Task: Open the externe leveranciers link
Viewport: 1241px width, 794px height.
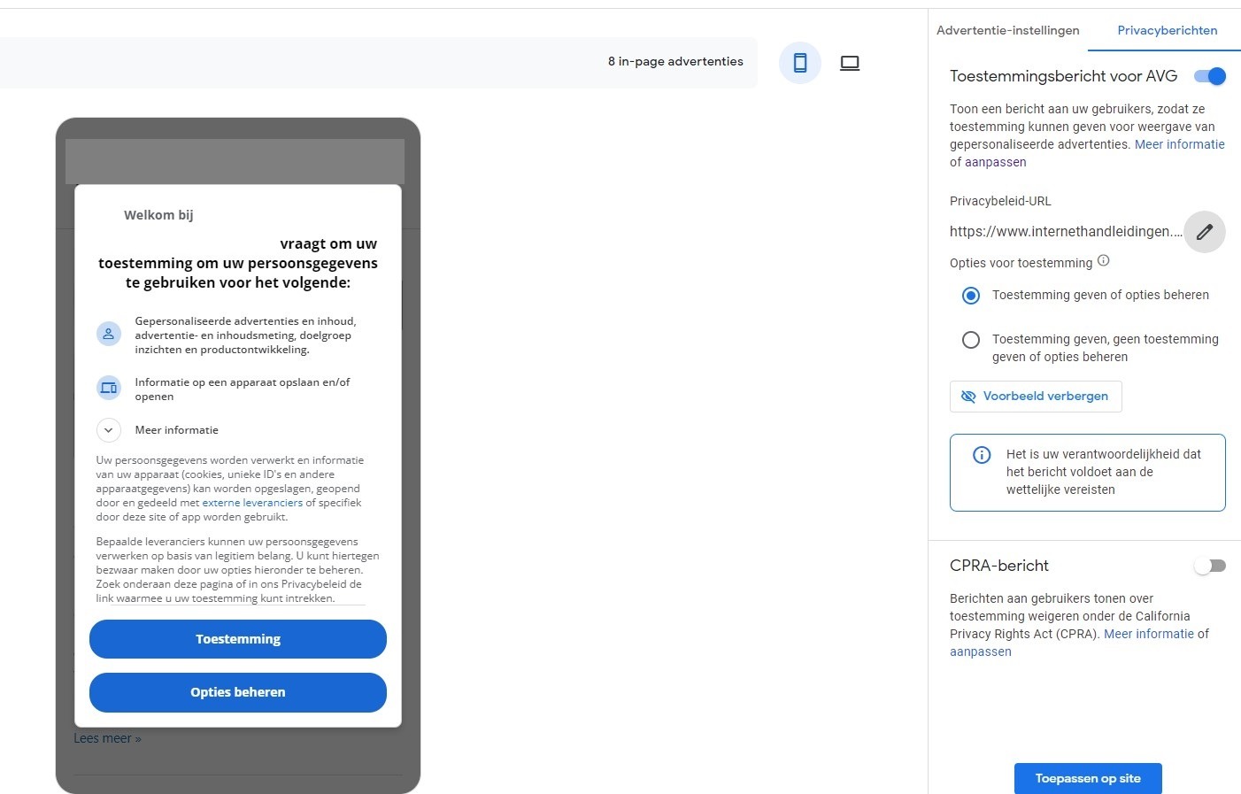Action: point(252,503)
